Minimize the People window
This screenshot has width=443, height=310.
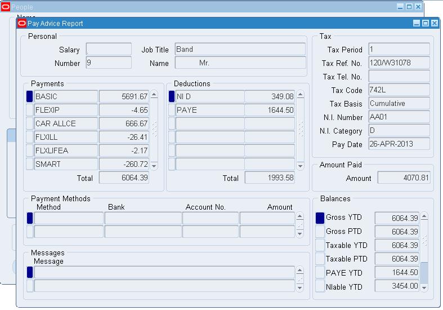(x=400, y=7)
